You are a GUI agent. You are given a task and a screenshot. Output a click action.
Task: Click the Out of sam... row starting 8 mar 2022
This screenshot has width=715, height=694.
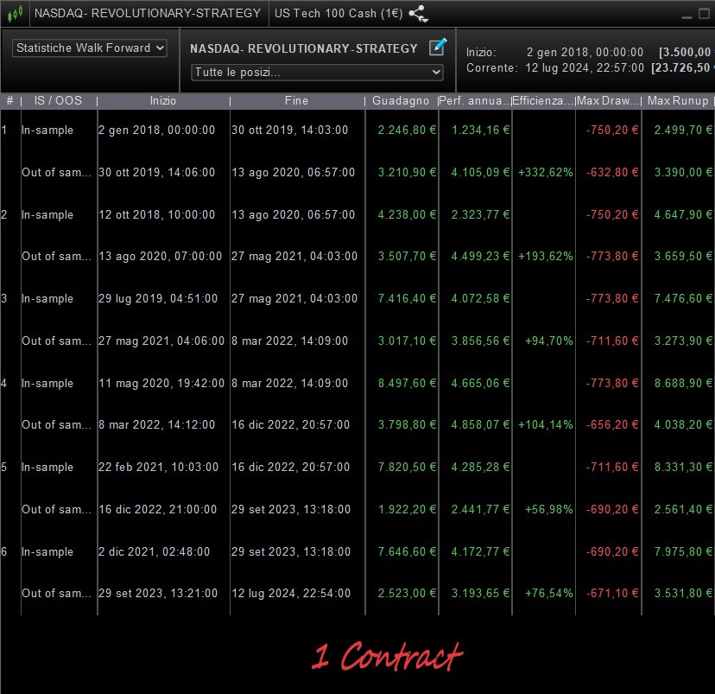[357, 425]
